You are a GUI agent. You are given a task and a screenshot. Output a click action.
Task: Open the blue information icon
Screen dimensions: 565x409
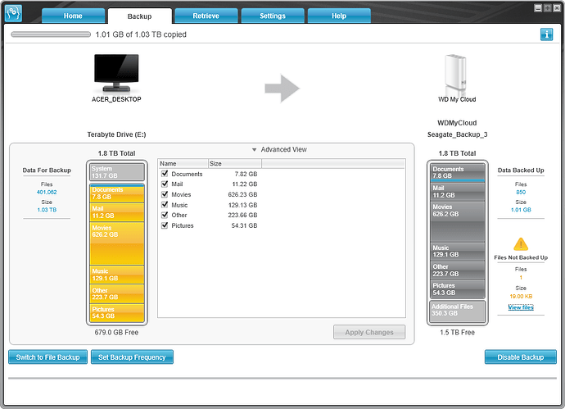tap(546, 34)
